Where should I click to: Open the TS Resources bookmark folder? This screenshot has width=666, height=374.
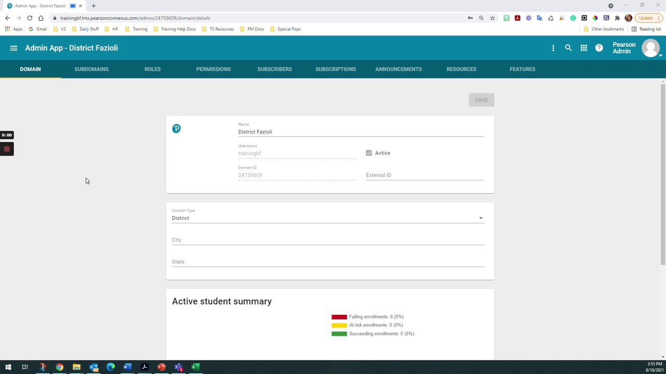(x=218, y=29)
